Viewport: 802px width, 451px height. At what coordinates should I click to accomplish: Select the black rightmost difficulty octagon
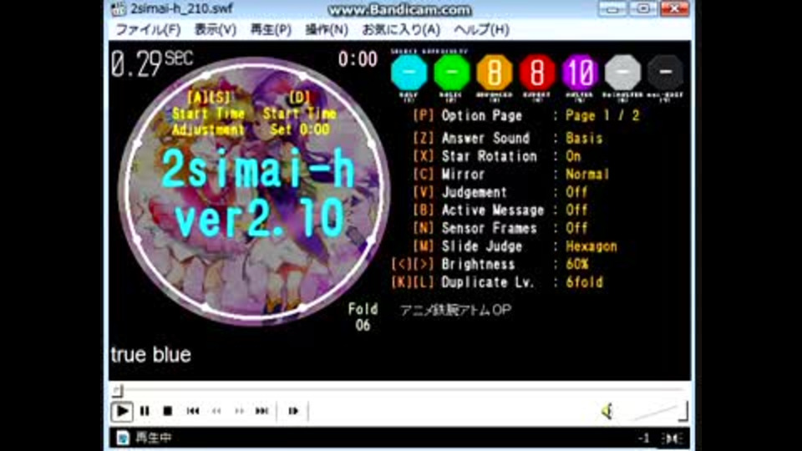(665, 73)
